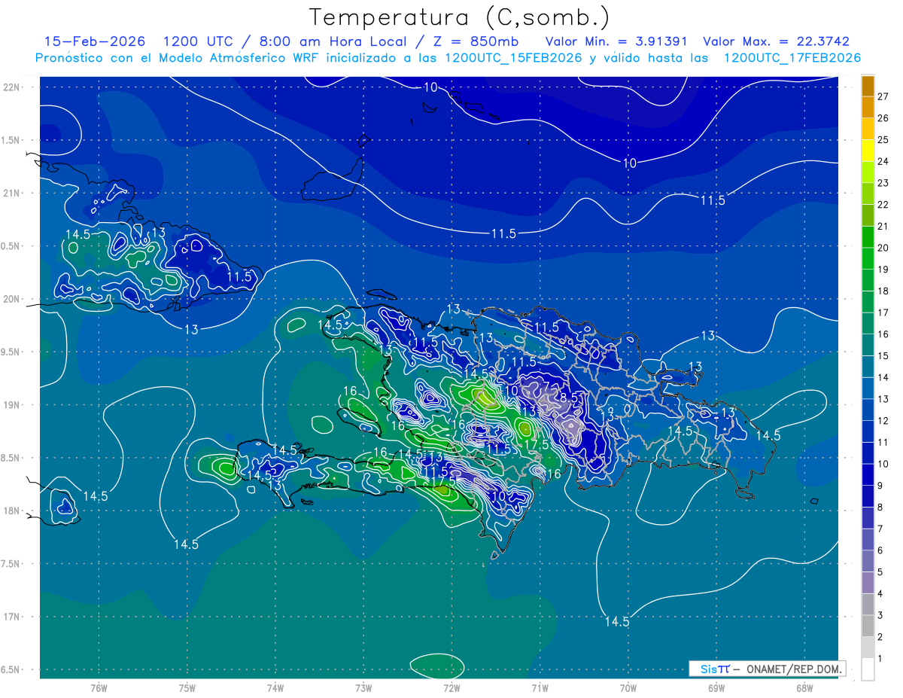Click the "71W" longitude axis label
Image resolution: width=903 pixels, height=698 pixels.
click(540, 687)
